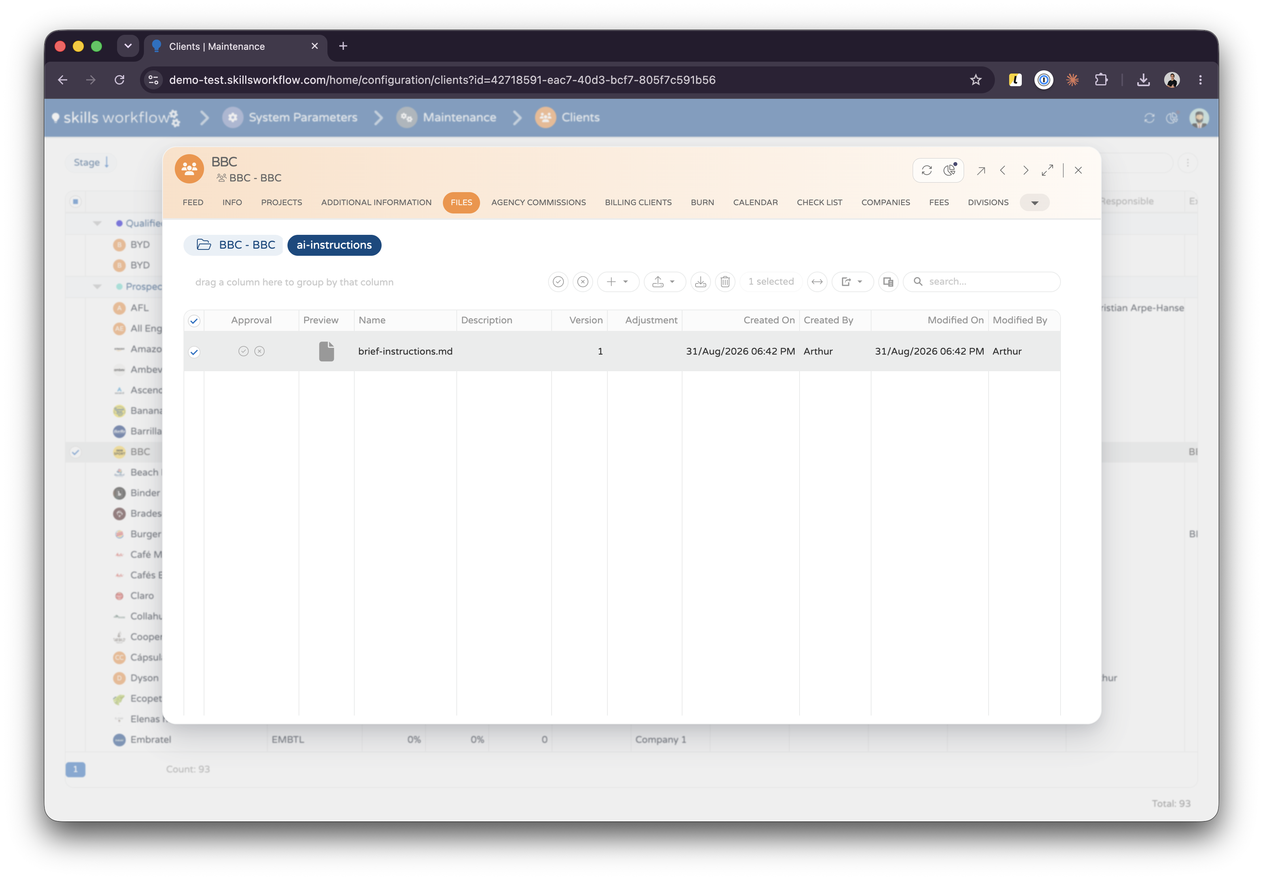Open the activity clock icon in panel header
The height and width of the screenshot is (880, 1263).
[x=950, y=170]
